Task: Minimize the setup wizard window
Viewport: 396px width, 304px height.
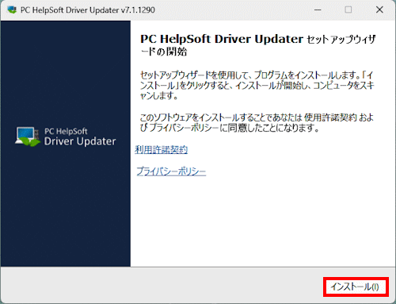Action: pos(318,10)
